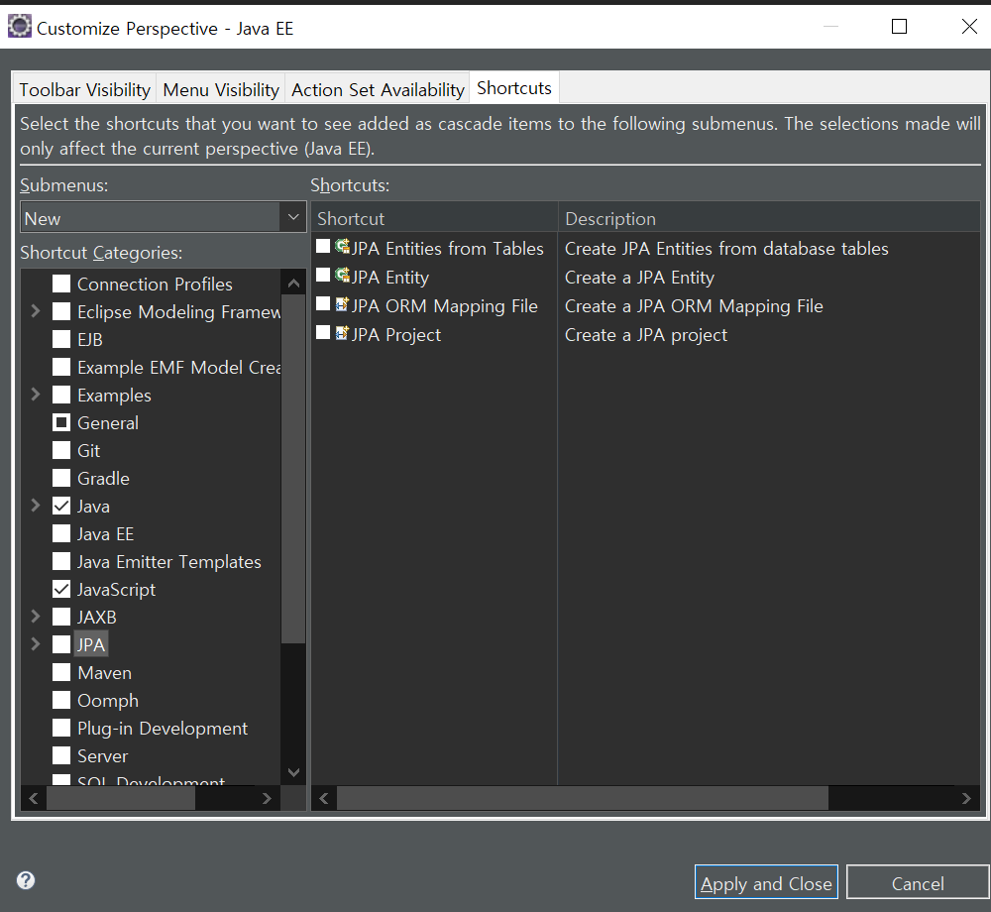991x912 pixels.
Task: Click 'Create a JPA project' description
Action: pos(646,335)
